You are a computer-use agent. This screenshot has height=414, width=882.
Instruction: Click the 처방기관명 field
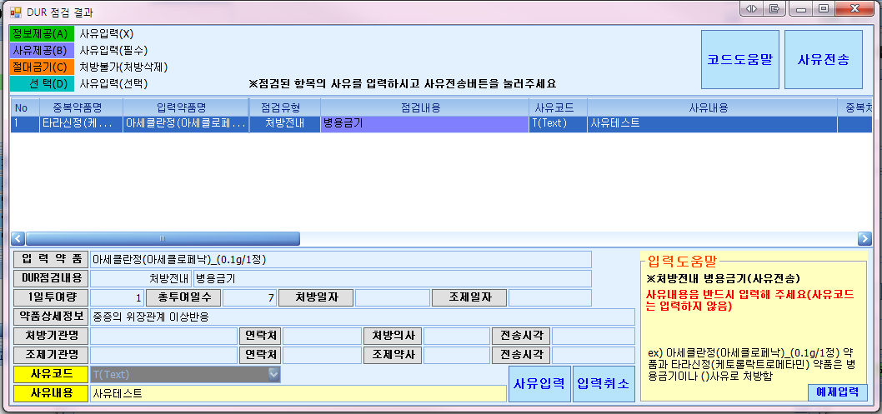tap(163, 336)
